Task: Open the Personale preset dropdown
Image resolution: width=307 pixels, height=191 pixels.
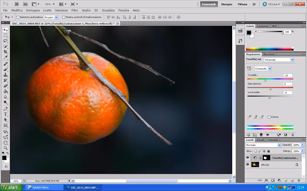Action: (x=292, y=60)
